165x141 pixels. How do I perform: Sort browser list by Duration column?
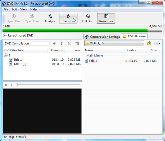pyautogui.click(x=132, y=50)
